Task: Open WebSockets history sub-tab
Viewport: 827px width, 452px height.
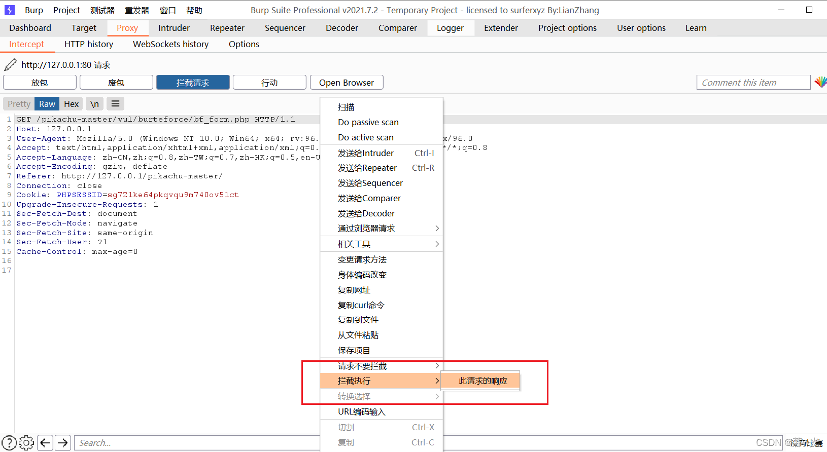Action: pyautogui.click(x=170, y=44)
